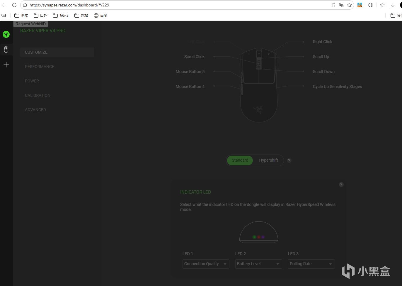The image size is (402, 286).
Task: Click the LED 1 label
Action: tap(188, 254)
